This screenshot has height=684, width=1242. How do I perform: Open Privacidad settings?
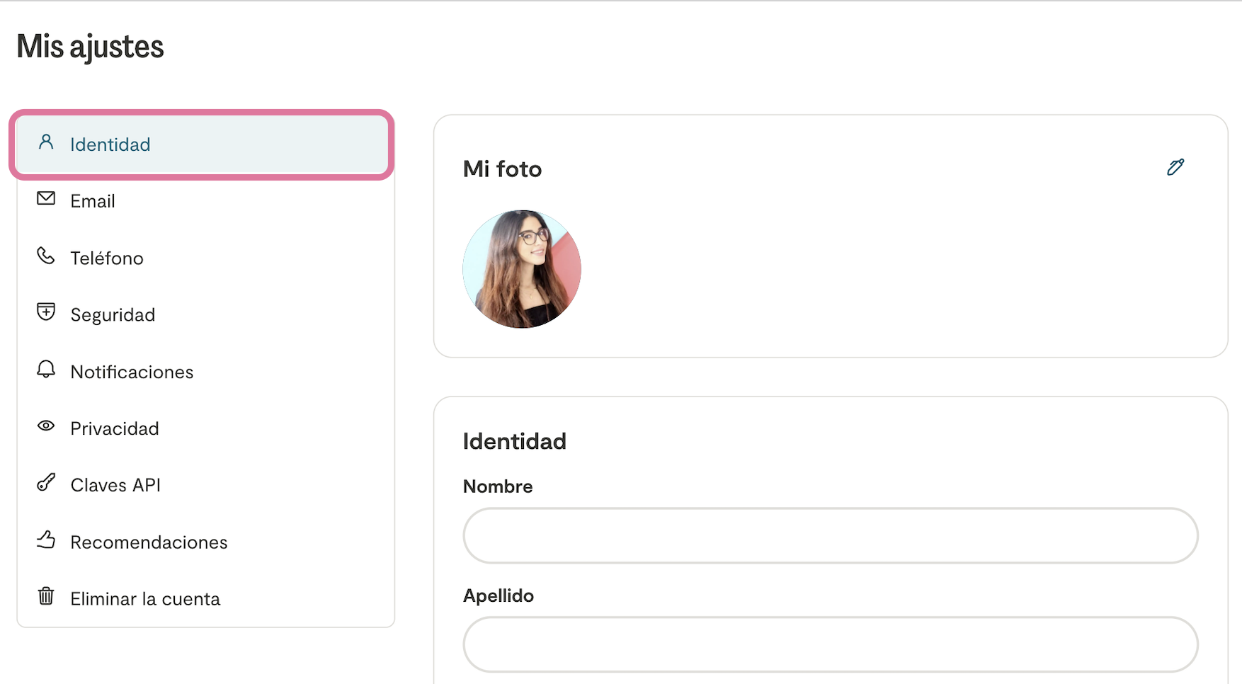[x=115, y=429]
